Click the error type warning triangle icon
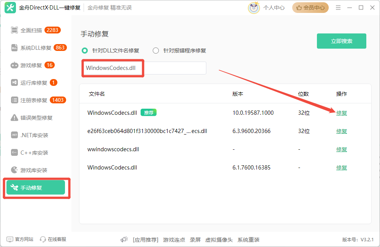Screen dimensions: 380x247 point(14,118)
